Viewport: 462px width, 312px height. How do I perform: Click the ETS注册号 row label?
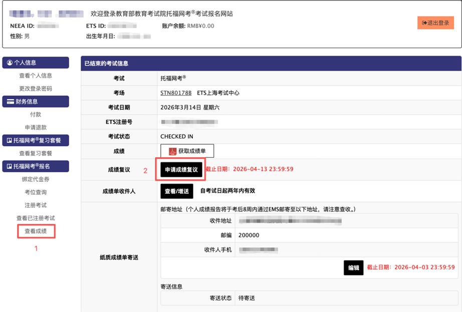point(119,122)
